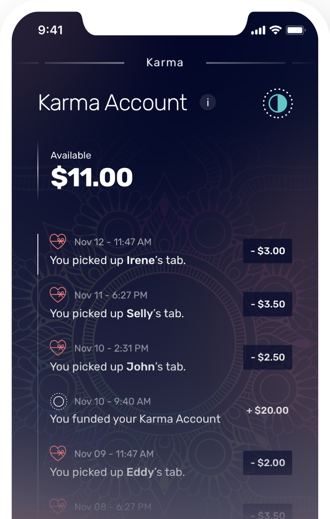
Task: Tap the - $2.50 amount badge
Action: tap(268, 357)
